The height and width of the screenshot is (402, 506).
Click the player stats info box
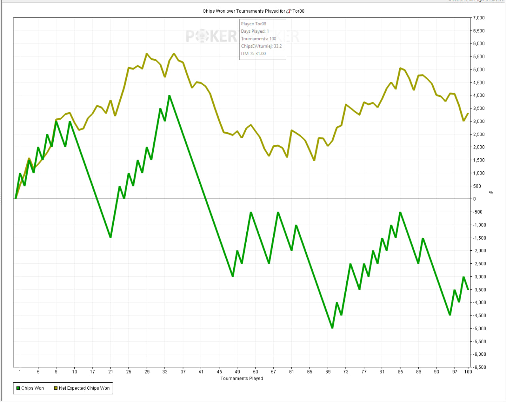pos(262,39)
